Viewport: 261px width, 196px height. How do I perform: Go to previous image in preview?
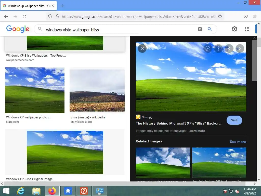point(229,48)
